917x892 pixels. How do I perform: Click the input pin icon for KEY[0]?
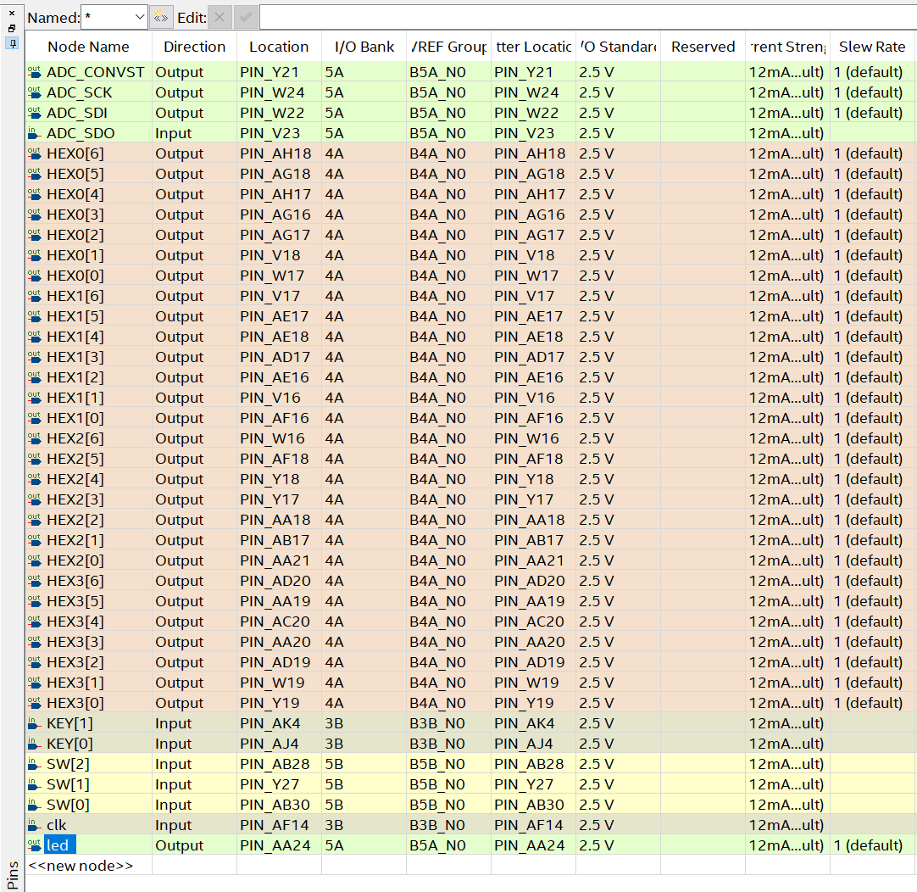(35, 744)
